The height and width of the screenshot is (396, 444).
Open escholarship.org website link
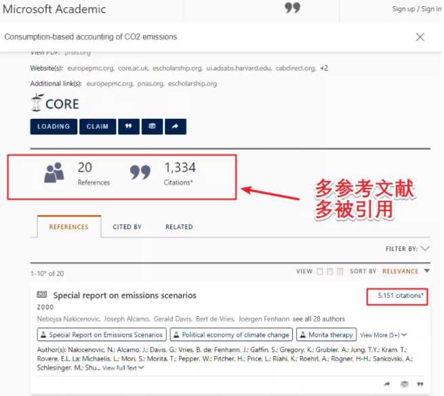point(178,68)
